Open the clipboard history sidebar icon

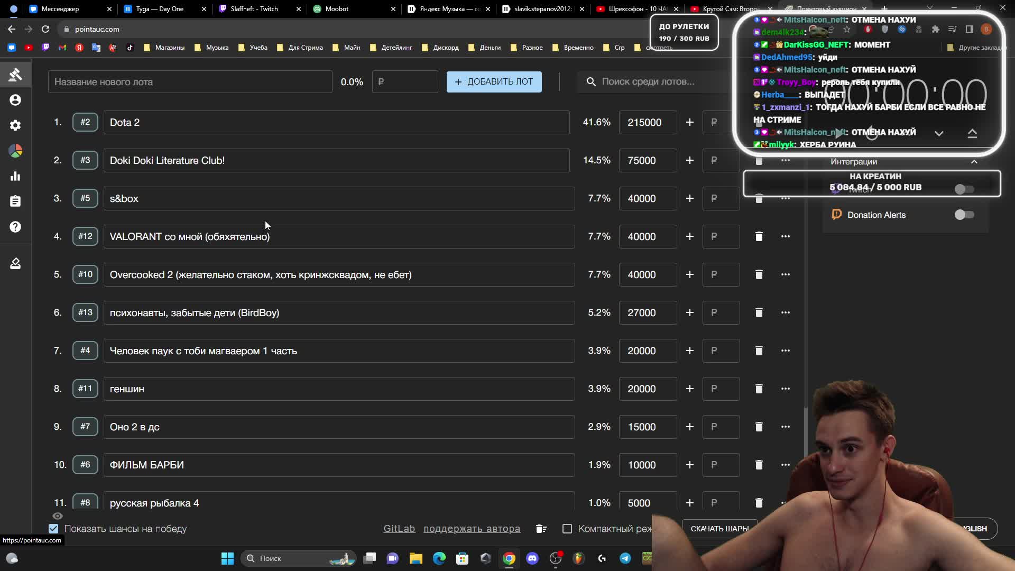[x=15, y=201]
